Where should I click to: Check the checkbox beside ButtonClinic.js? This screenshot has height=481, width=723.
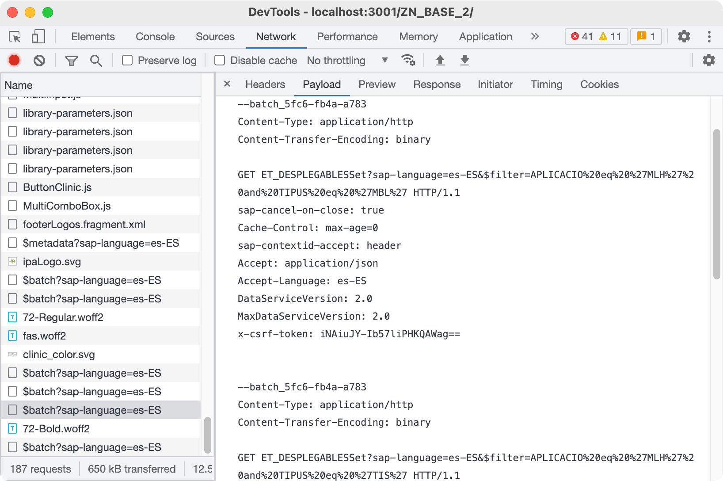pyautogui.click(x=12, y=187)
